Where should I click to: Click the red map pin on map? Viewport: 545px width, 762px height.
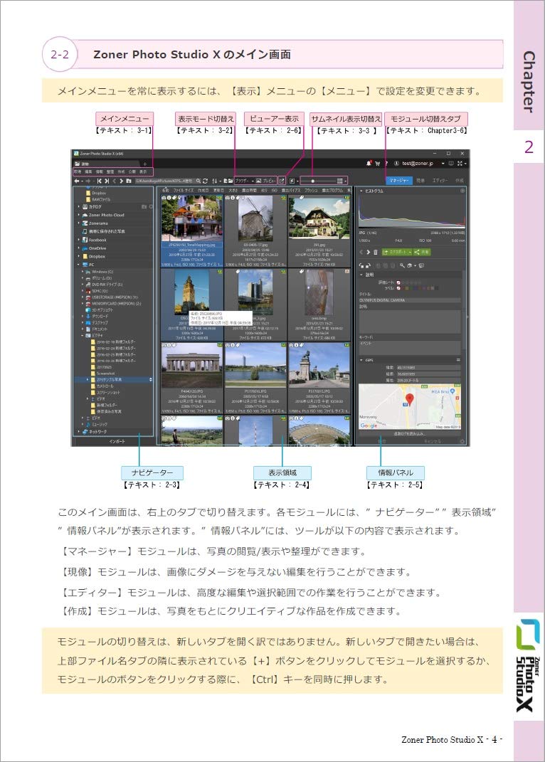click(x=409, y=401)
